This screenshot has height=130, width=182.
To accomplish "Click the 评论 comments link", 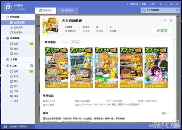I will click(99, 31).
